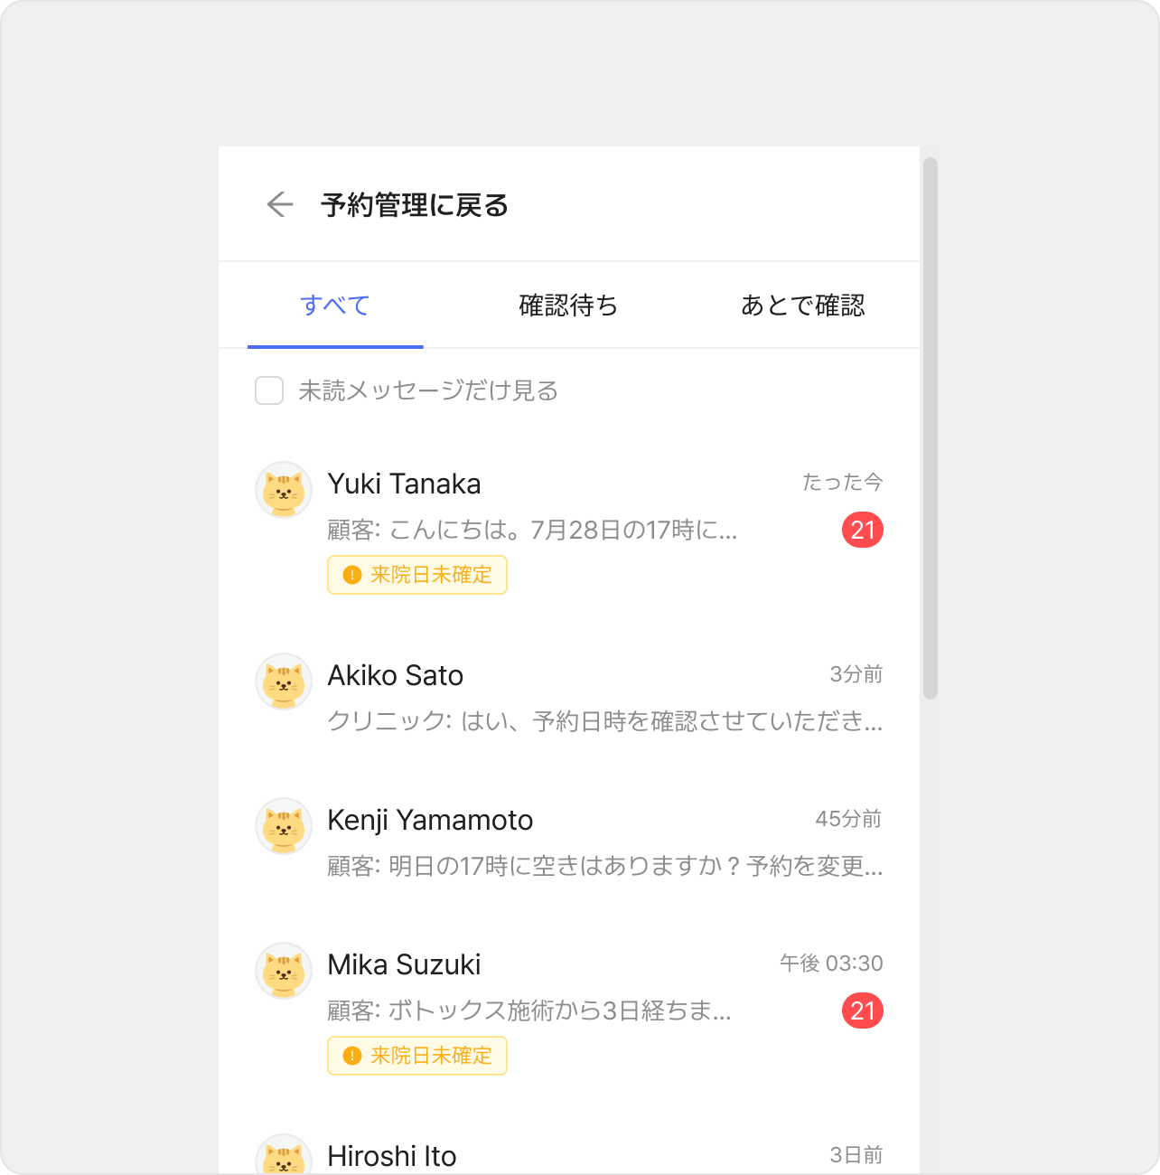Click the back arrow icon
Screen dimensions: 1160x1175
pyautogui.click(x=280, y=204)
